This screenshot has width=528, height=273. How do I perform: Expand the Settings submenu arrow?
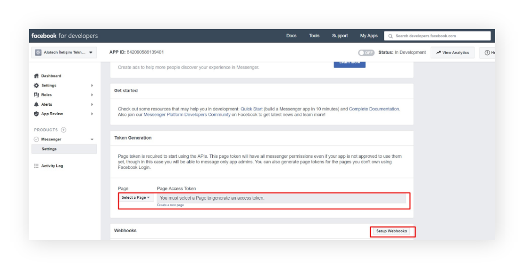pyautogui.click(x=92, y=86)
